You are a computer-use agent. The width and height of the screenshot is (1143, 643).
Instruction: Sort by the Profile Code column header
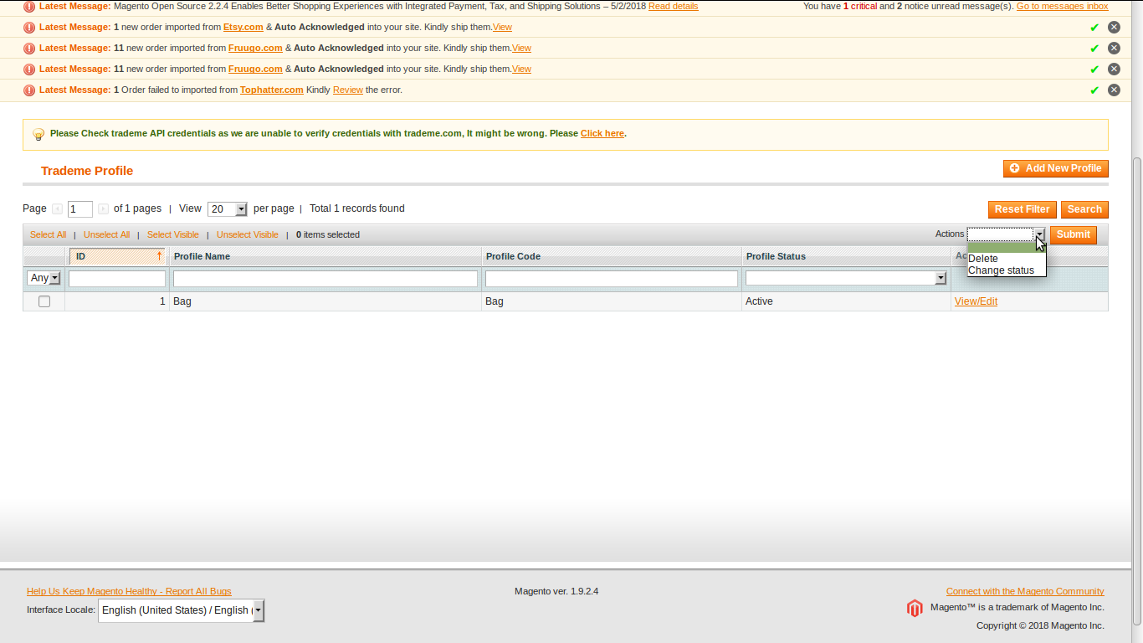coord(513,256)
